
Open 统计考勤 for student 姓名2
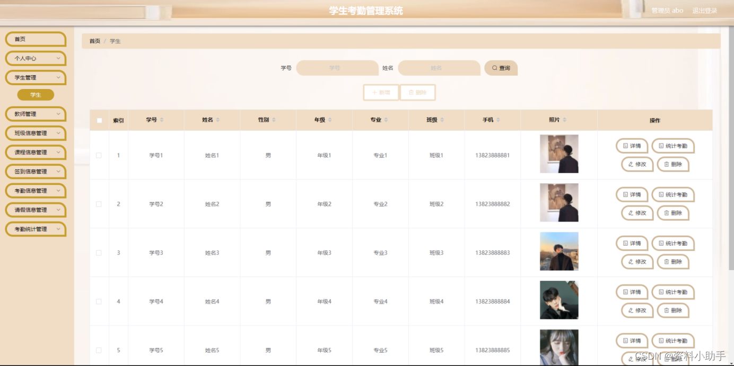point(673,194)
